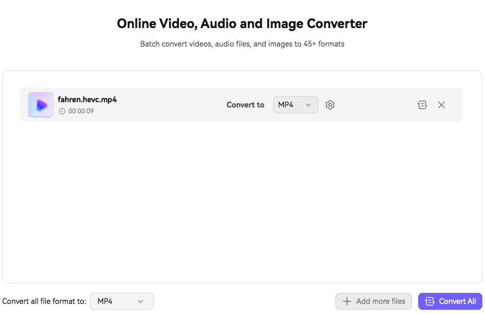Click the convert icon inside Convert All
This screenshot has height=314, width=485.
[430, 301]
